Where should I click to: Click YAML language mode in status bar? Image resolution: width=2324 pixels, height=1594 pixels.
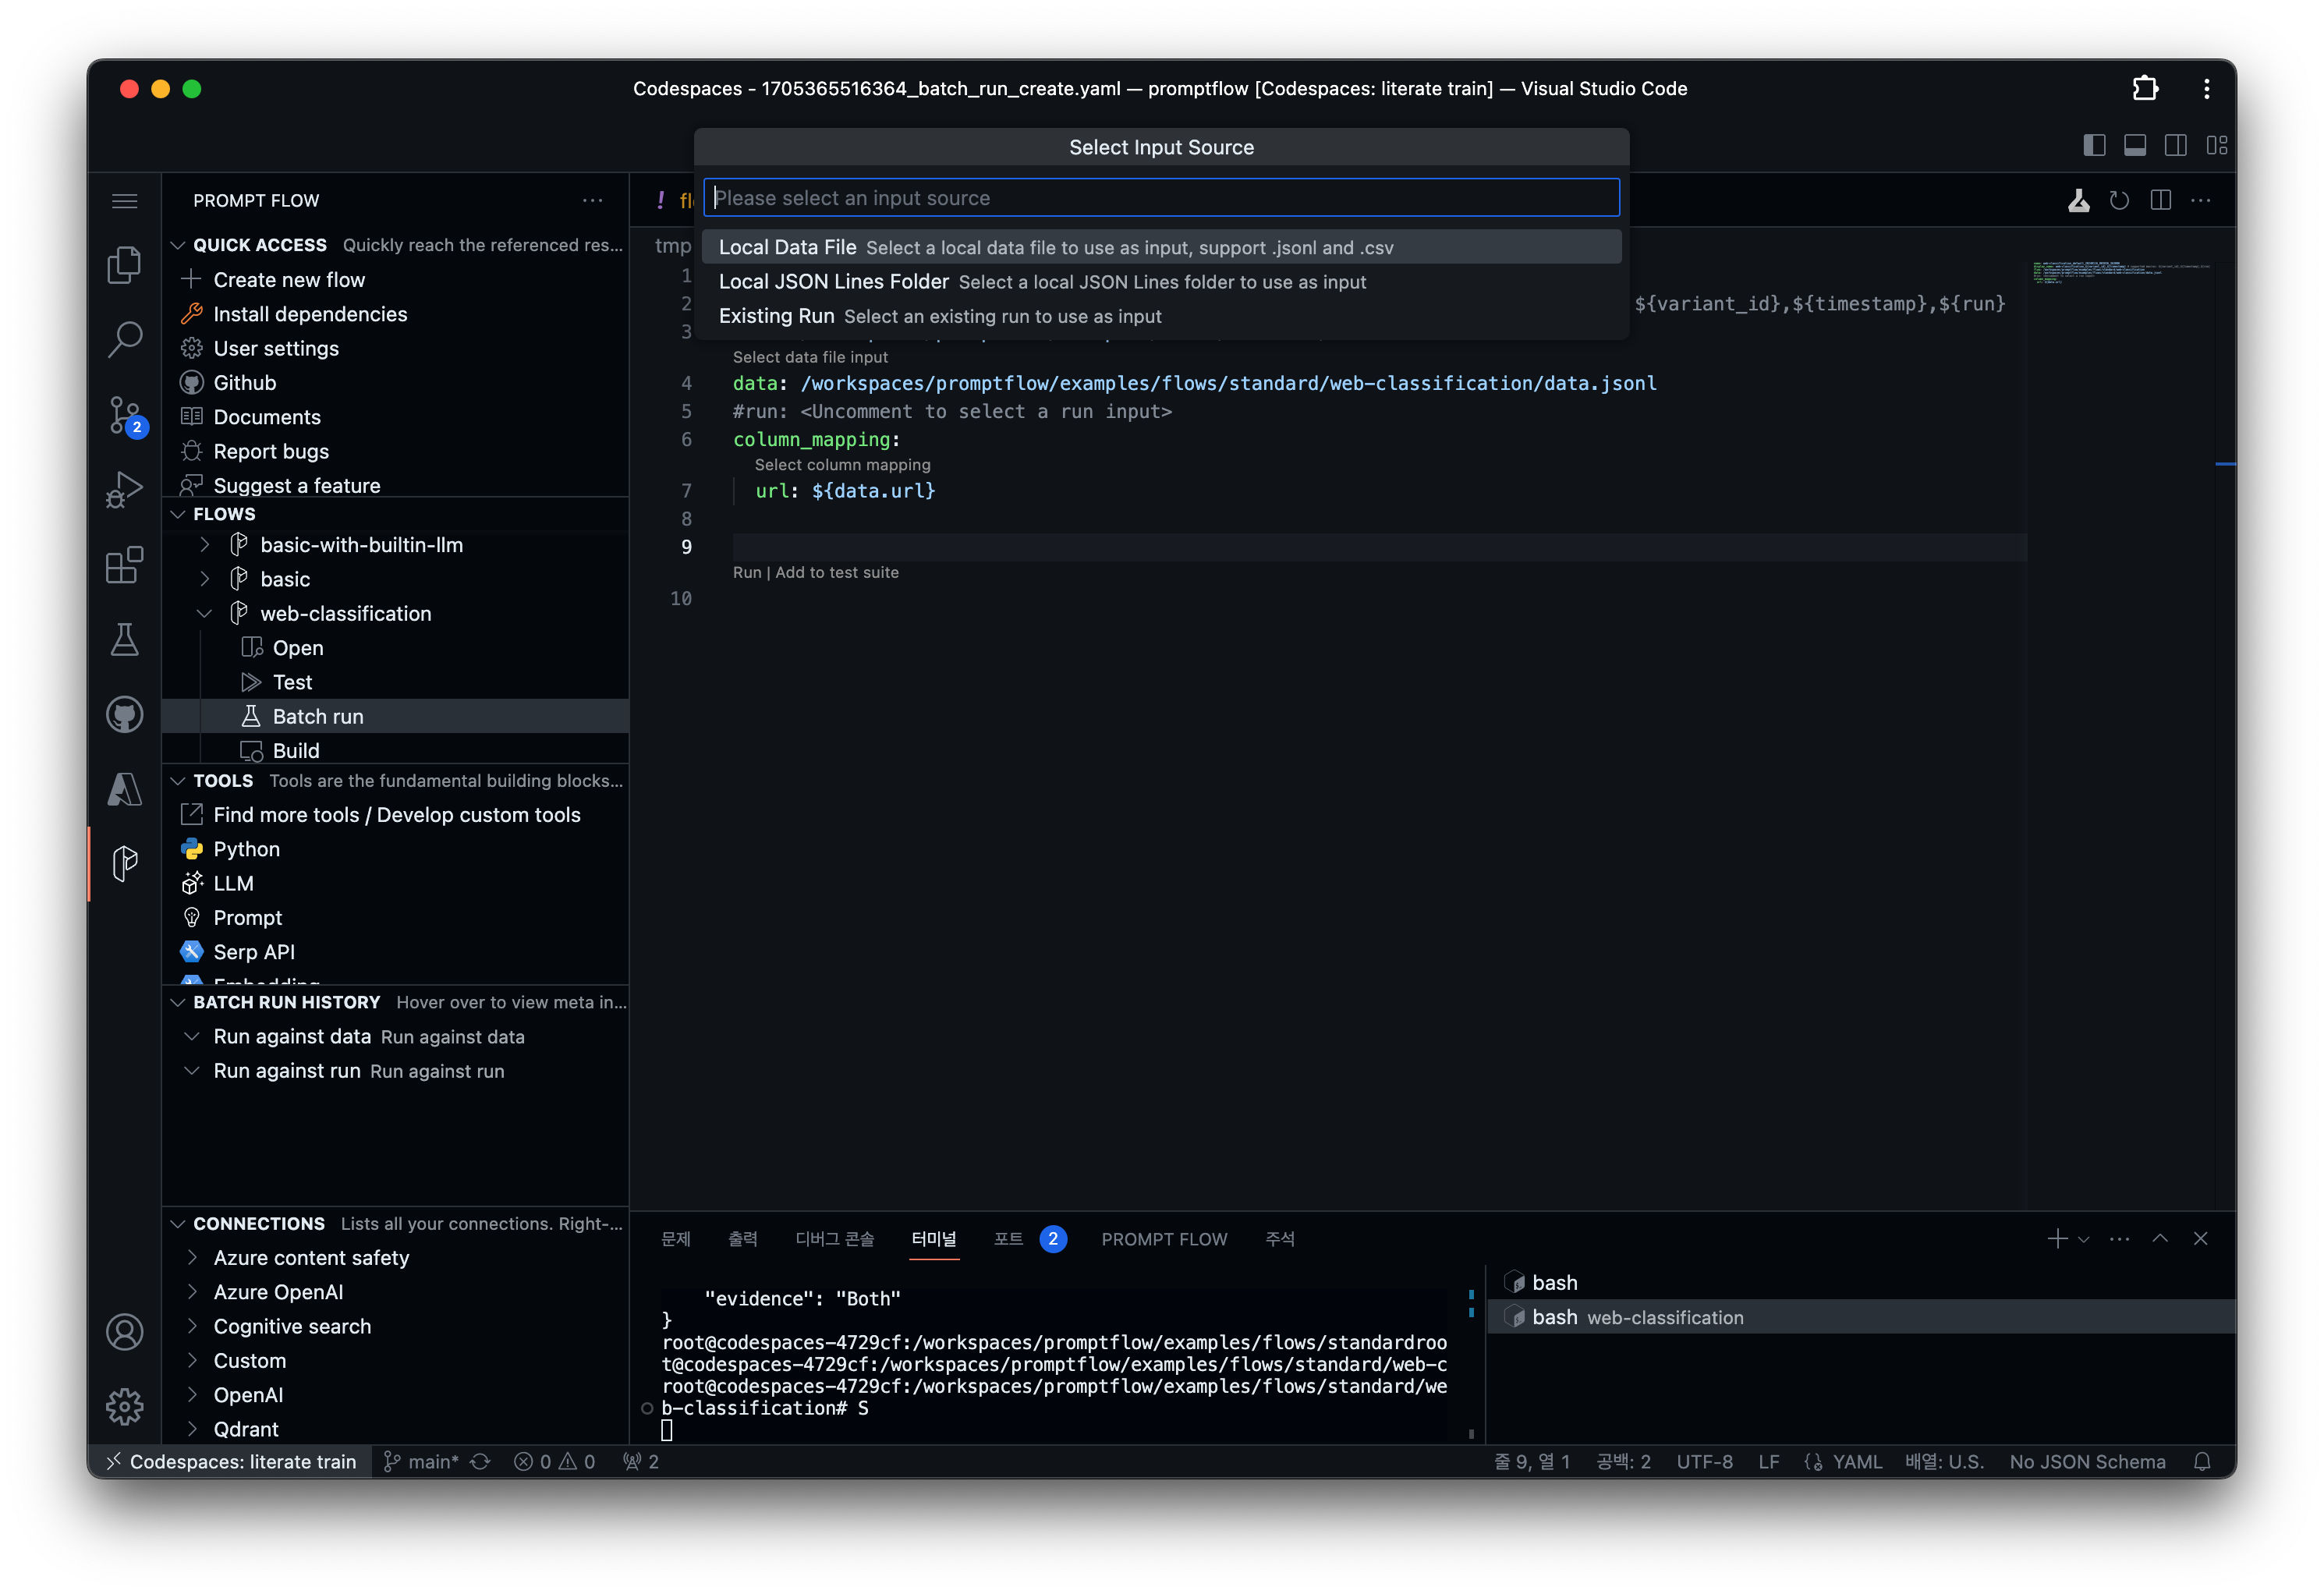tap(1856, 1462)
